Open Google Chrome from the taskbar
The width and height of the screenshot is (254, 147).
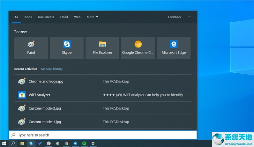[66, 143]
